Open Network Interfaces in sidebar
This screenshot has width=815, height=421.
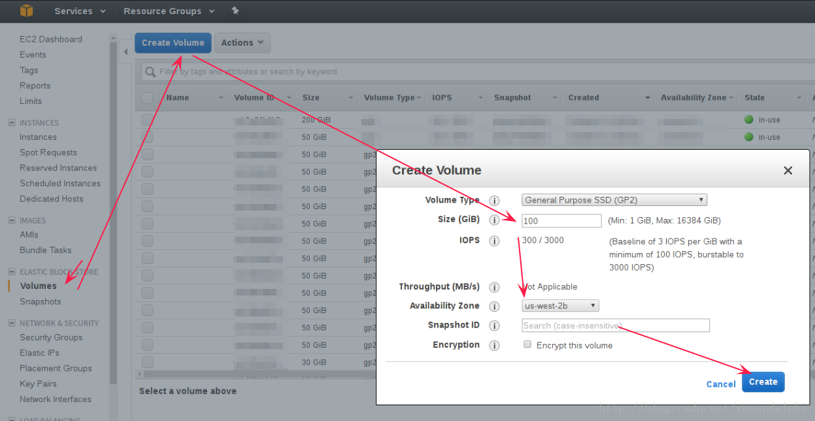point(56,399)
